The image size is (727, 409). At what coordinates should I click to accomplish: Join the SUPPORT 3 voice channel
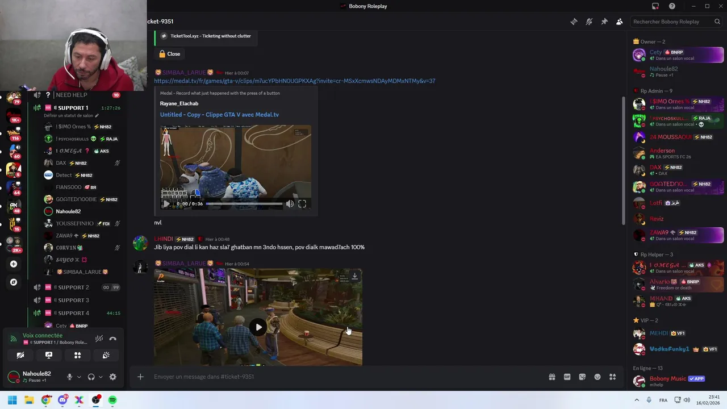(76, 300)
